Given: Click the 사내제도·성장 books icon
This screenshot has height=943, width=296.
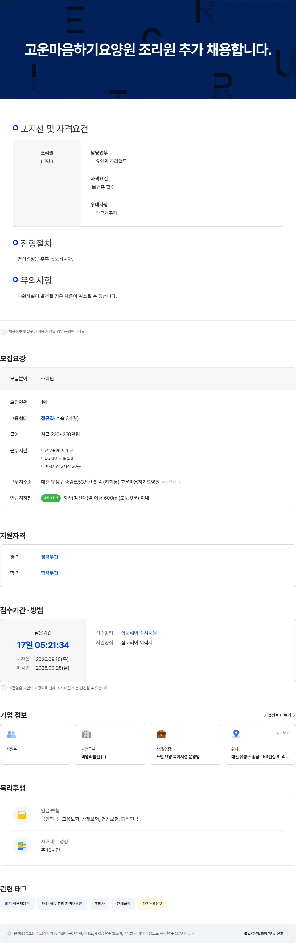Looking at the screenshot, I should [x=22, y=846].
